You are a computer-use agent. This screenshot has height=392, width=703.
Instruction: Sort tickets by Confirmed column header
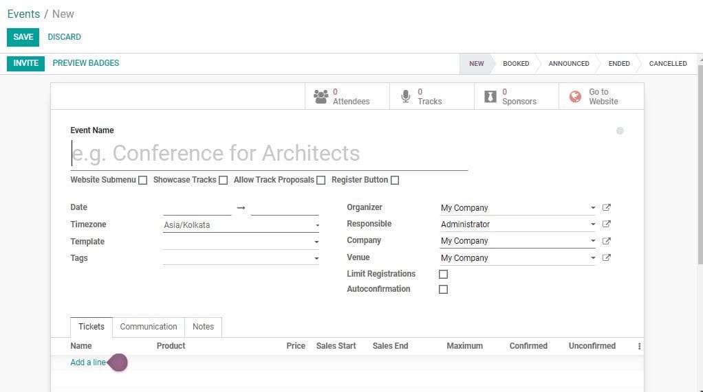pos(528,346)
